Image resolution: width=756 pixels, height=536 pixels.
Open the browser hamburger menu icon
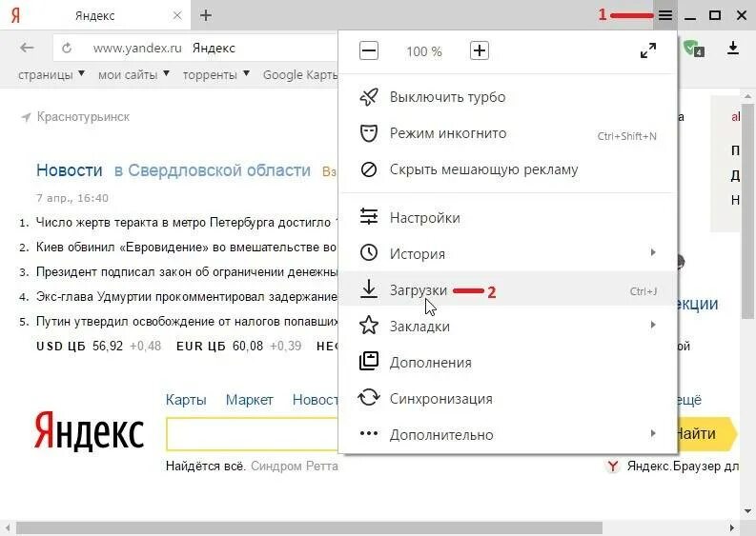(665, 15)
